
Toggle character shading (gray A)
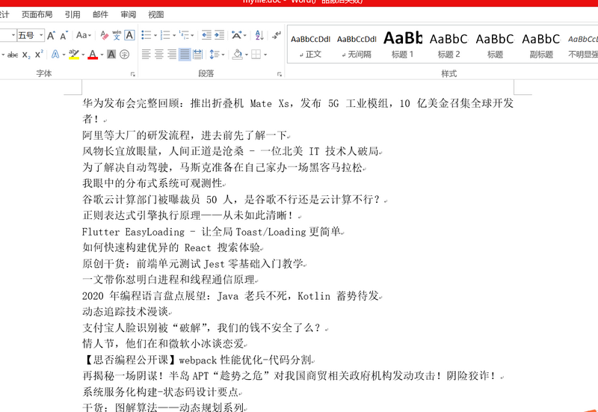(111, 55)
